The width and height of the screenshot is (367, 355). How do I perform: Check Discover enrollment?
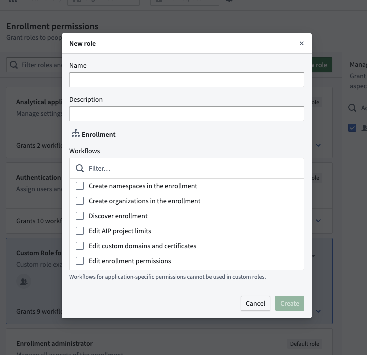point(80,216)
